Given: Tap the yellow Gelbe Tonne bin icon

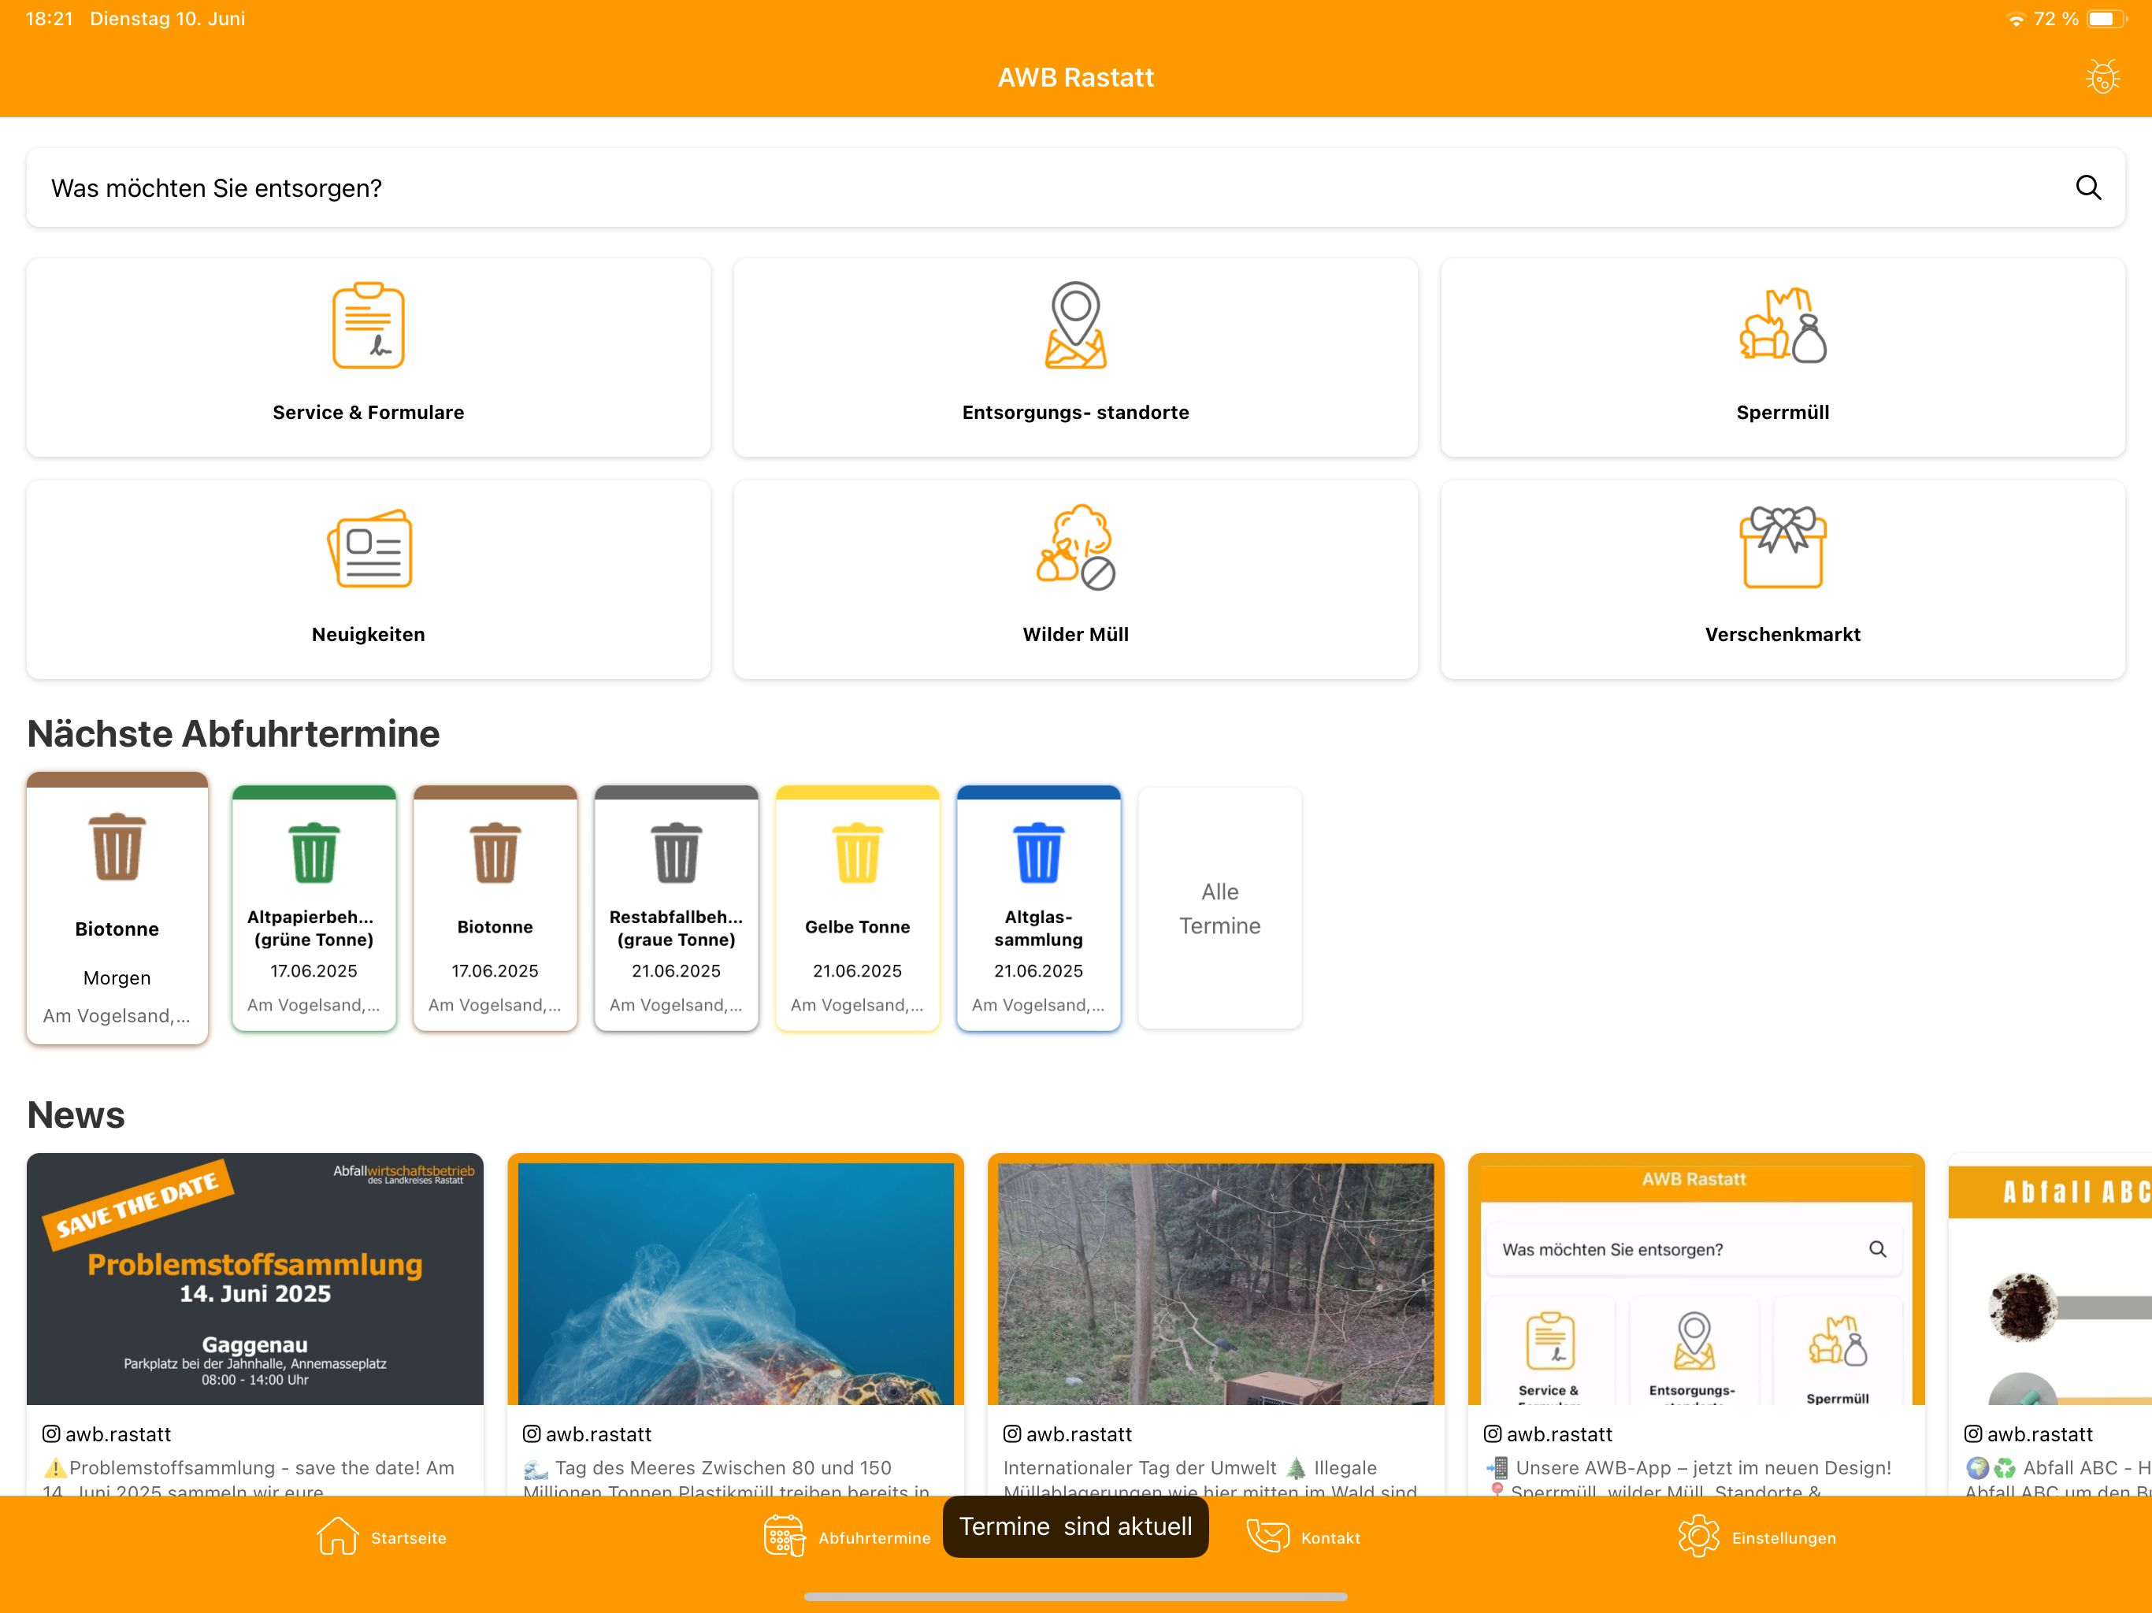Looking at the screenshot, I should 857,852.
